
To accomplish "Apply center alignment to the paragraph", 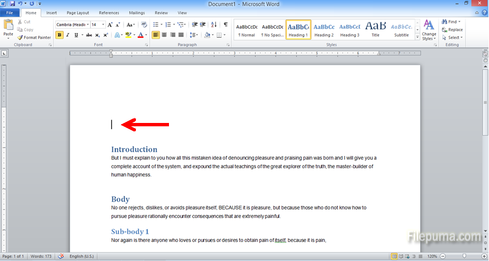I will coord(164,35).
